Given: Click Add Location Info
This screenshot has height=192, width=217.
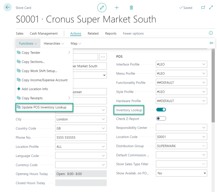Looking at the screenshot, I should click(x=34, y=89).
